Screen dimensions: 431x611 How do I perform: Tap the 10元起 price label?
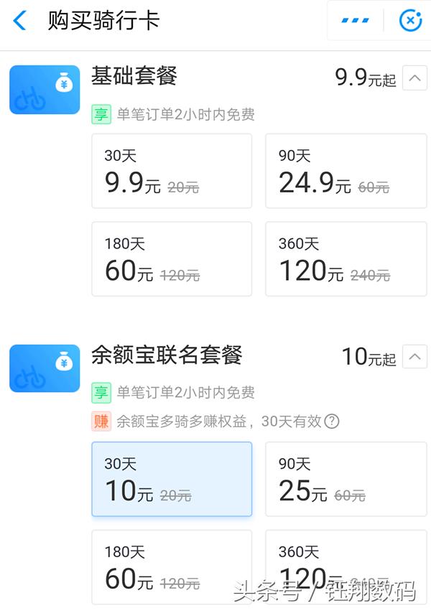point(369,357)
